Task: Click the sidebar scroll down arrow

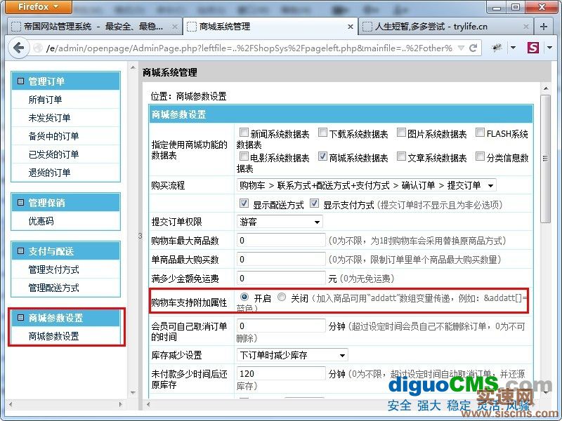Action: point(133,392)
